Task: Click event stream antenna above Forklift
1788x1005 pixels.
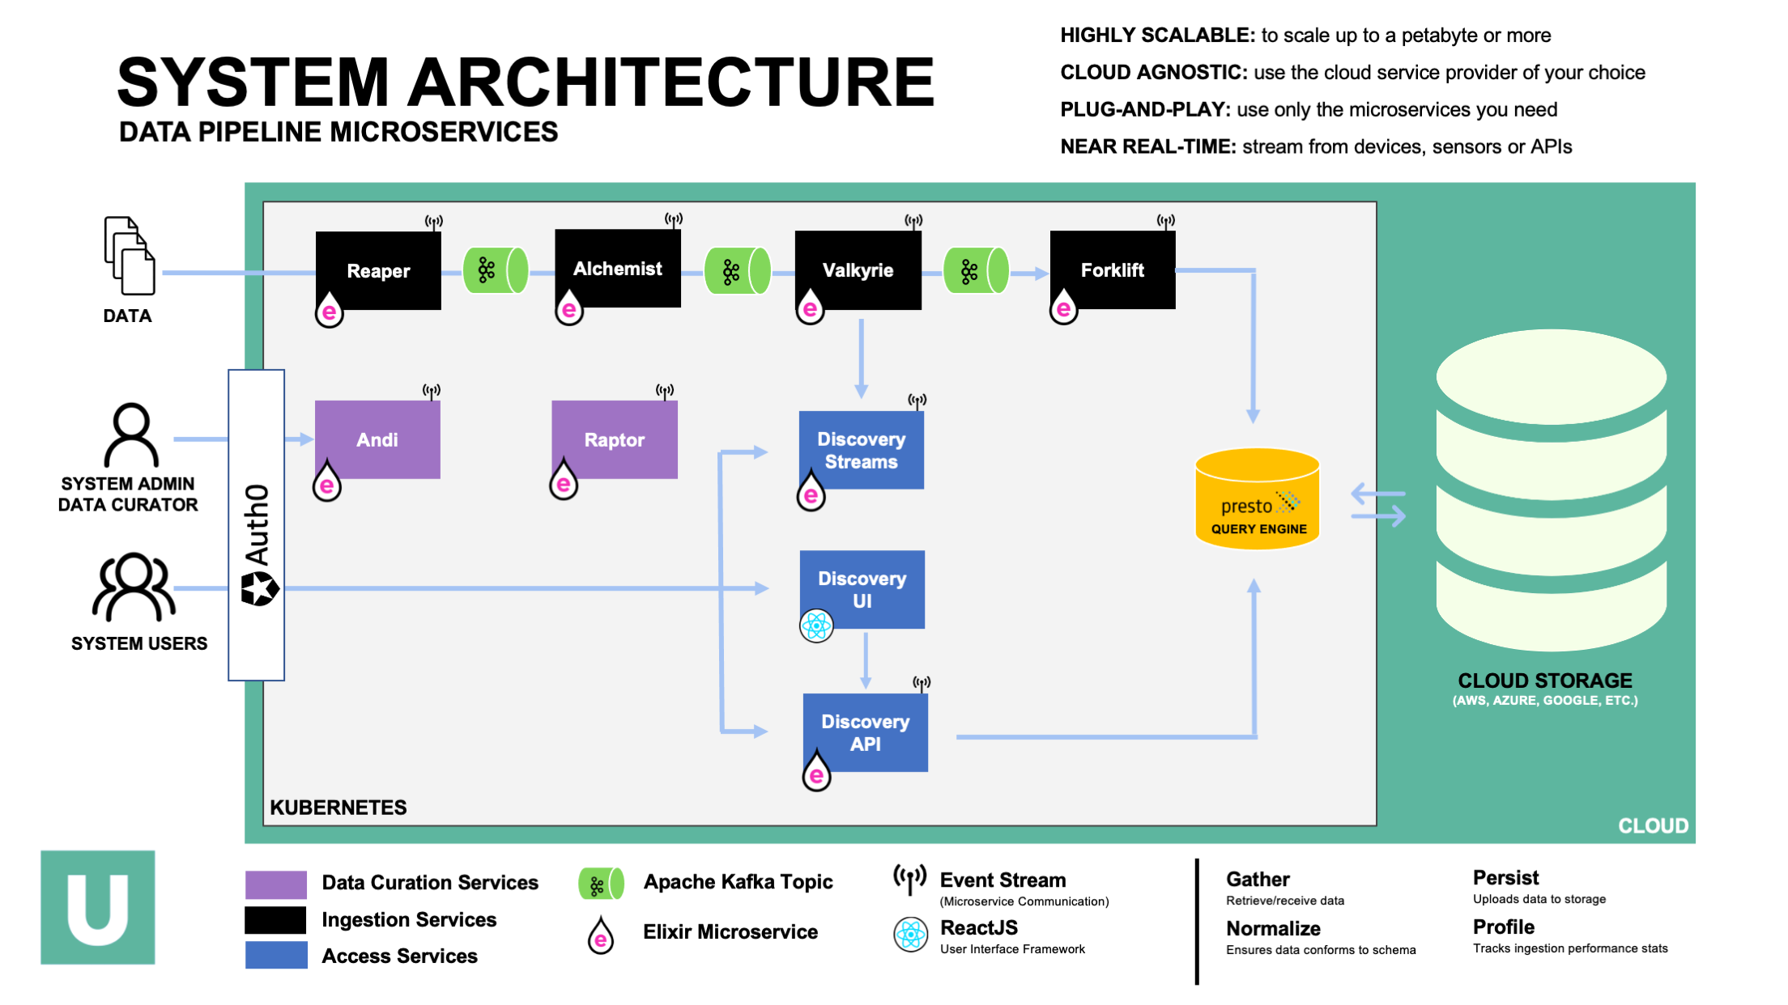Action: pyautogui.click(x=1165, y=221)
